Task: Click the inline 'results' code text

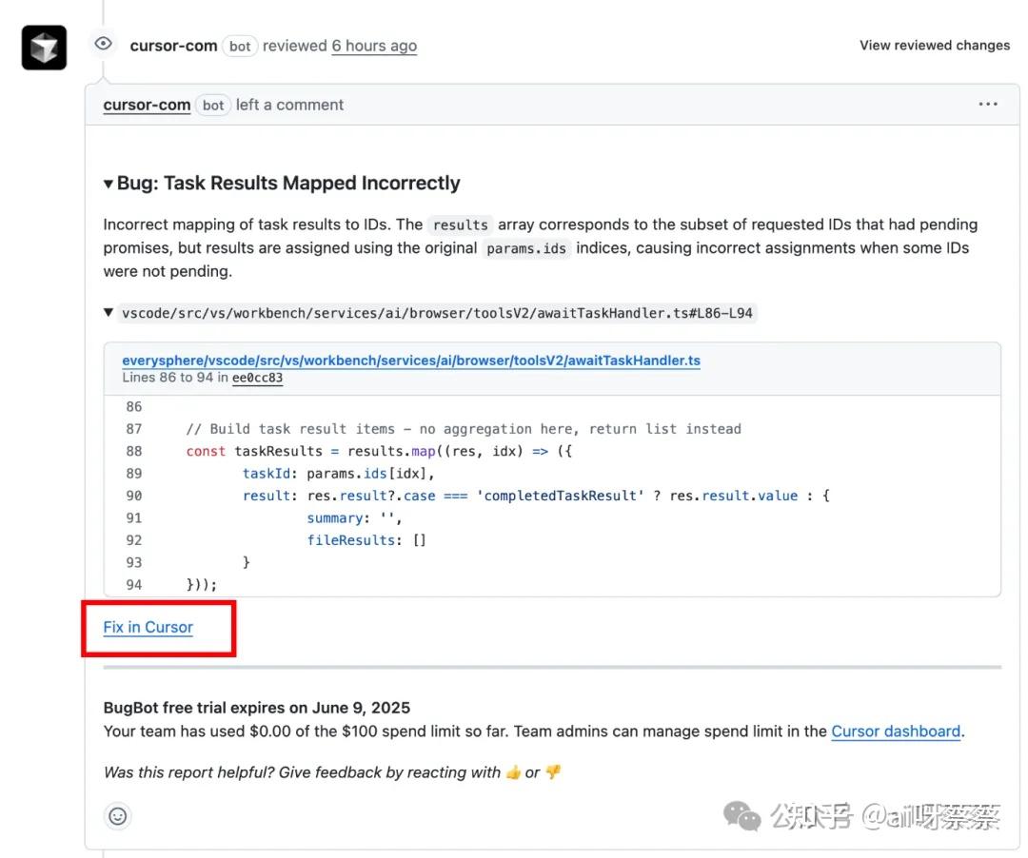Action: (461, 224)
